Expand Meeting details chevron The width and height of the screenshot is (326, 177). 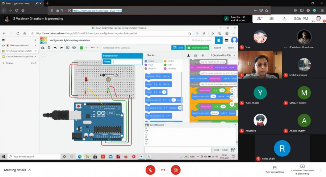point(30,170)
